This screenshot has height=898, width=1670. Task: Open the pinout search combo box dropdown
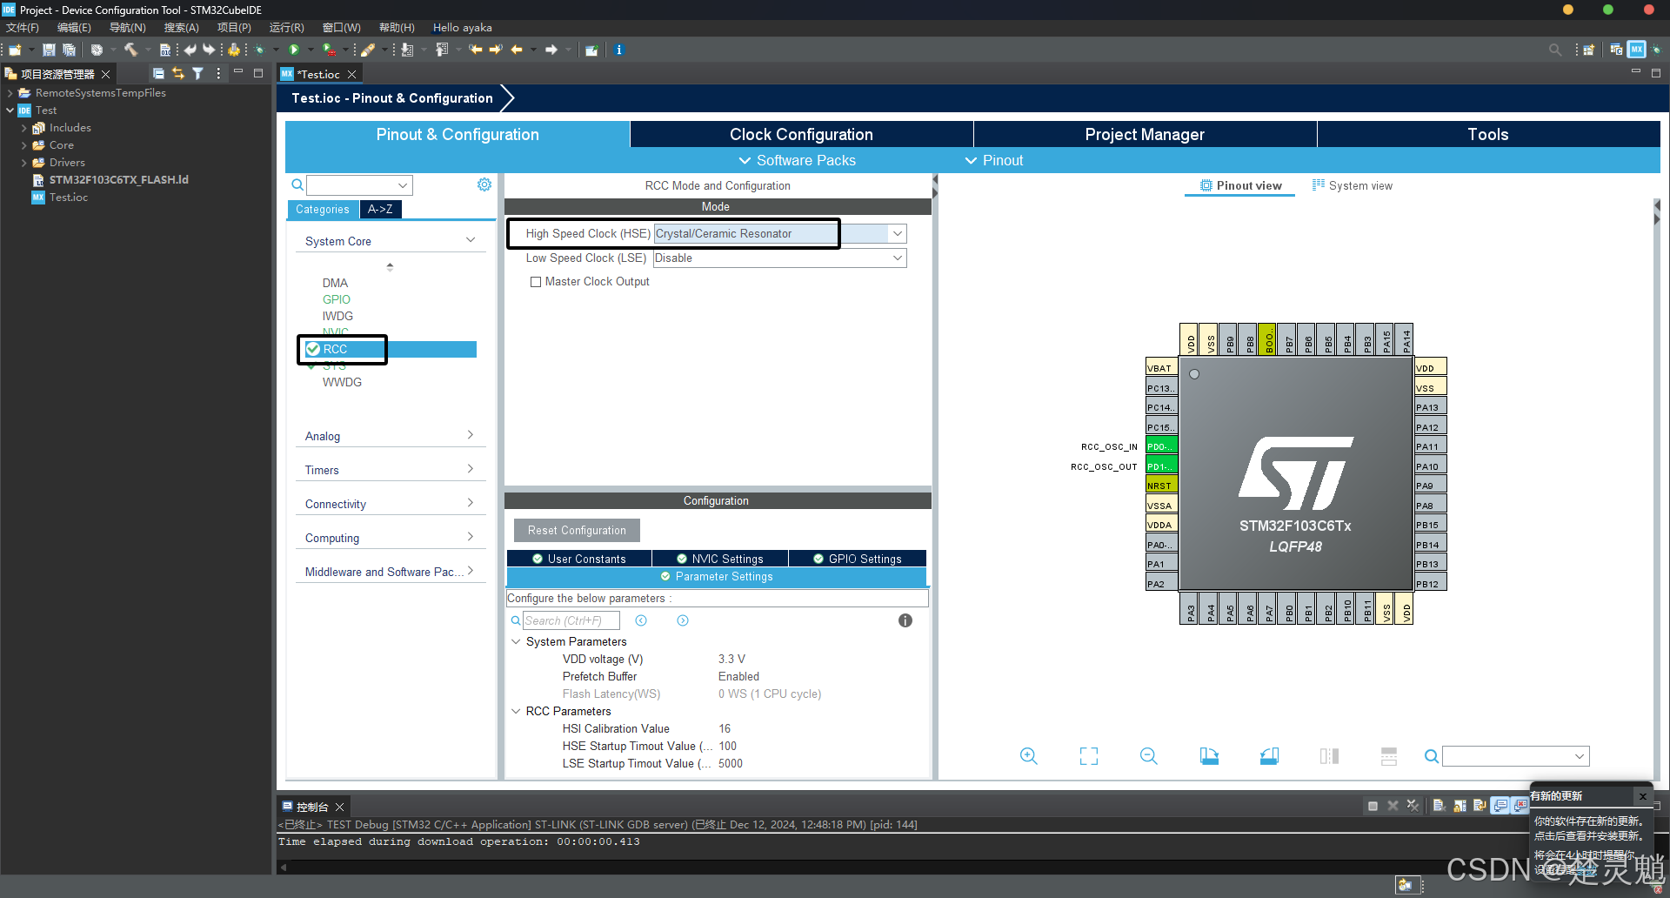click(1580, 756)
